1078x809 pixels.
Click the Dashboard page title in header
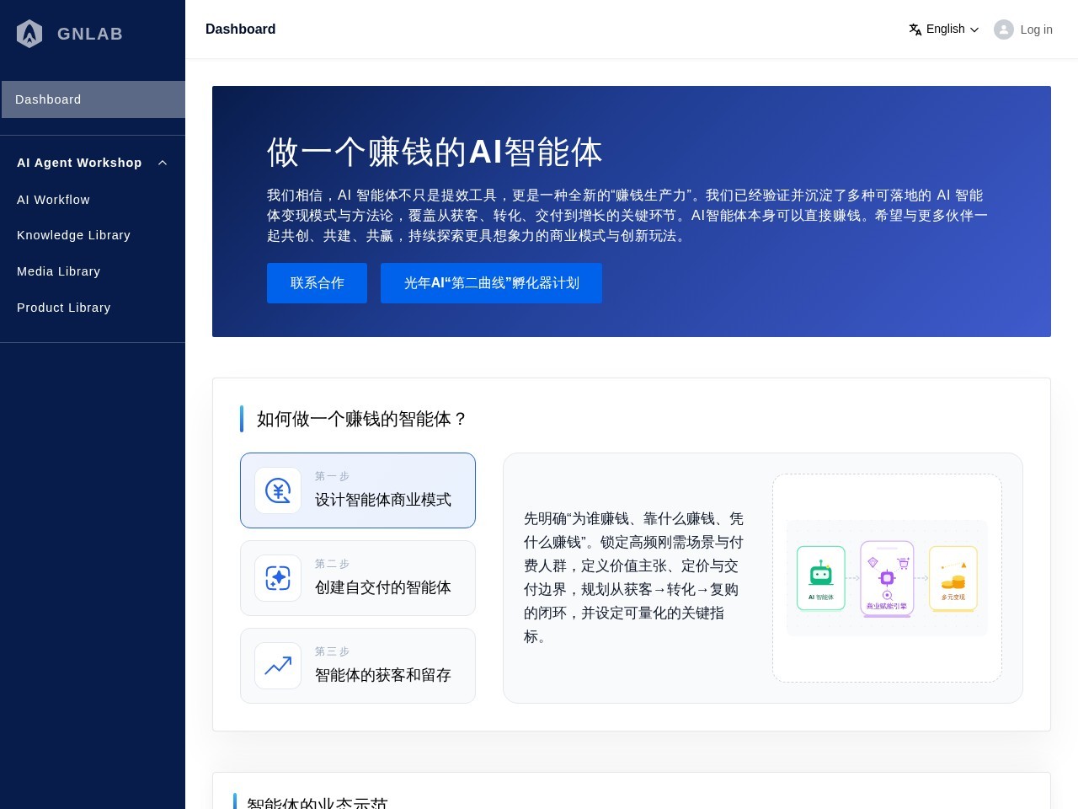click(x=240, y=29)
